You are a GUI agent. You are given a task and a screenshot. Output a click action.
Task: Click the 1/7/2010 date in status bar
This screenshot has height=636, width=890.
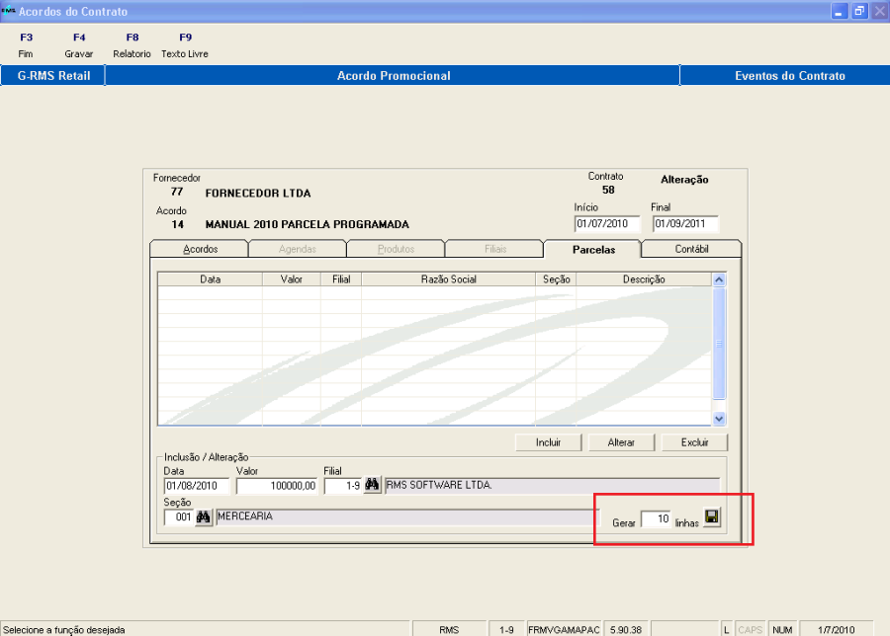(836, 630)
